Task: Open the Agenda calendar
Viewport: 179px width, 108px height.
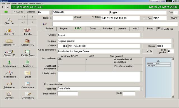Action: [x=9, y=94]
